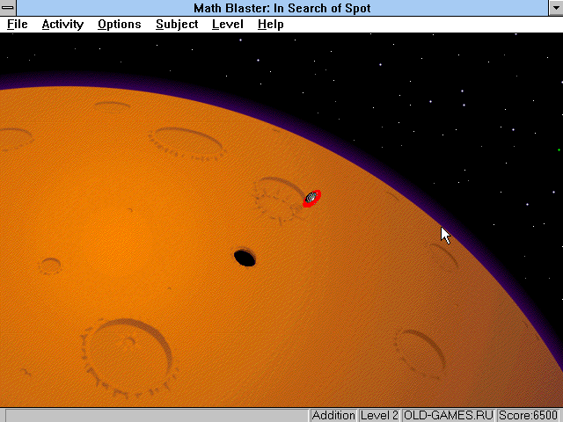Image resolution: width=563 pixels, height=422 pixels.
Task: Open the File menu
Action: 17,24
